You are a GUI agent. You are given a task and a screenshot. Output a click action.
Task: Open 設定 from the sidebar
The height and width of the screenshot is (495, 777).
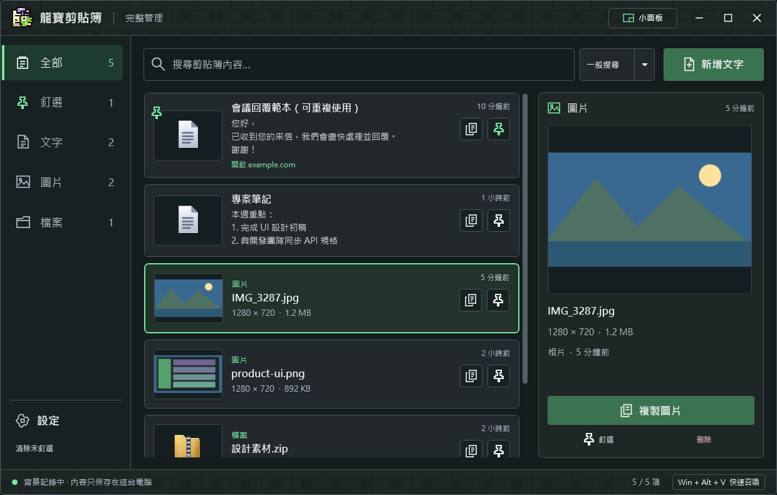[38, 420]
